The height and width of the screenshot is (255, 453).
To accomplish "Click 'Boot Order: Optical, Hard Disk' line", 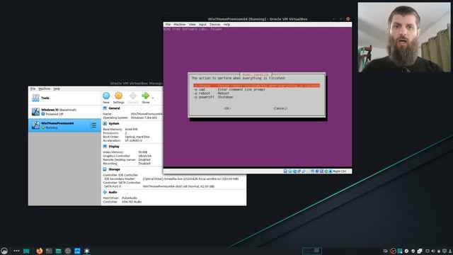I will [x=126, y=137].
